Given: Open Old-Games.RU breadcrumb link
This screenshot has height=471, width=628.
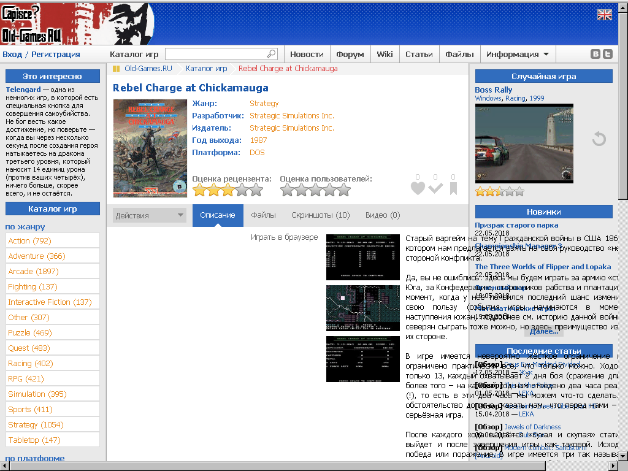Looking at the screenshot, I should pos(148,69).
